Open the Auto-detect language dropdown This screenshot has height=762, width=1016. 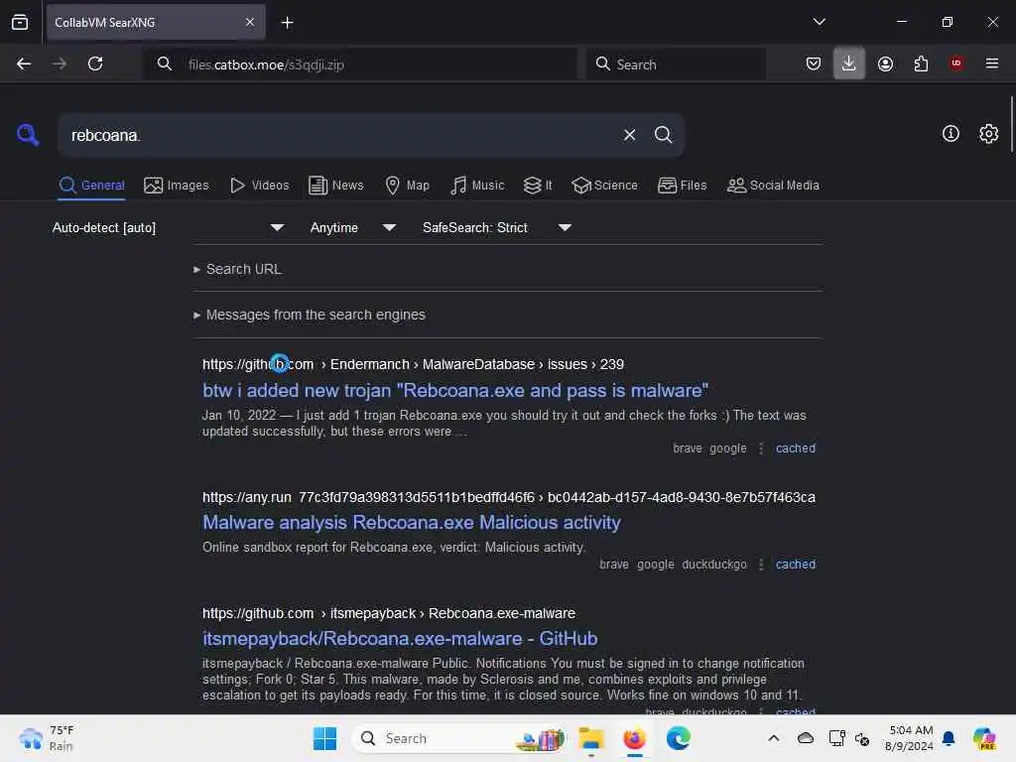(x=168, y=227)
